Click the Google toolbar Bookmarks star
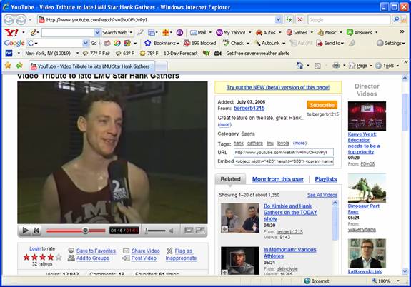This screenshot has height=287, width=411. pos(148,43)
